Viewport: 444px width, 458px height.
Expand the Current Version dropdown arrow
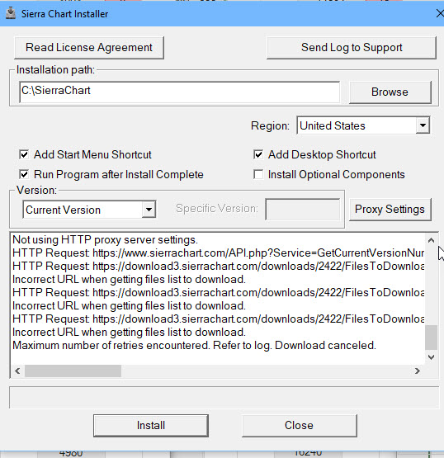point(149,210)
